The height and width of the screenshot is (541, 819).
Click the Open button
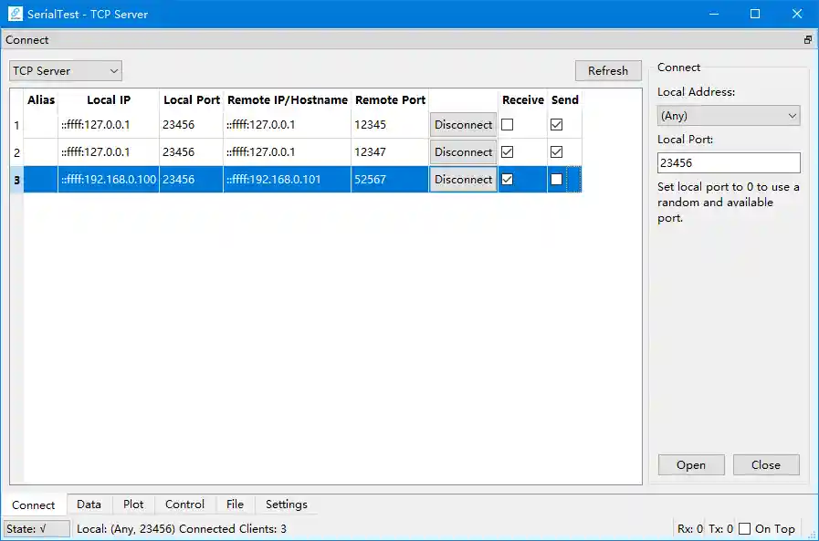(x=691, y=464)
